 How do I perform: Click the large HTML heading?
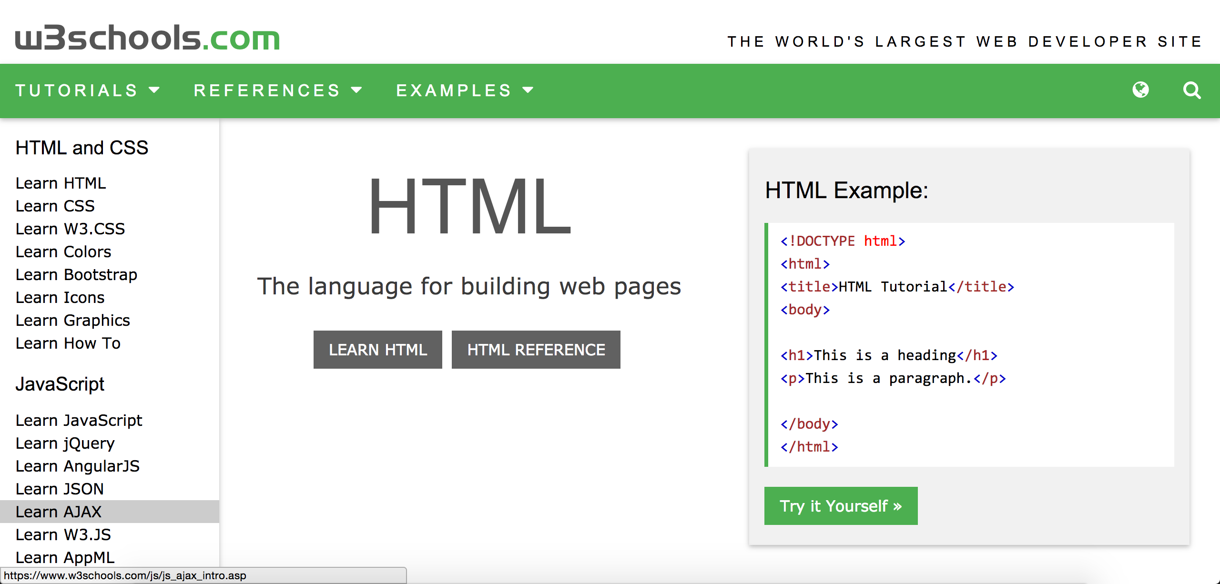pos(469,206)
